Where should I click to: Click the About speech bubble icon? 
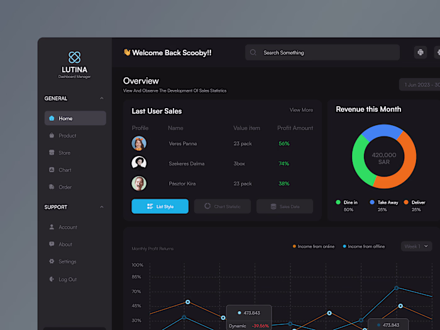pyautogui.click(x=52, y=244)
